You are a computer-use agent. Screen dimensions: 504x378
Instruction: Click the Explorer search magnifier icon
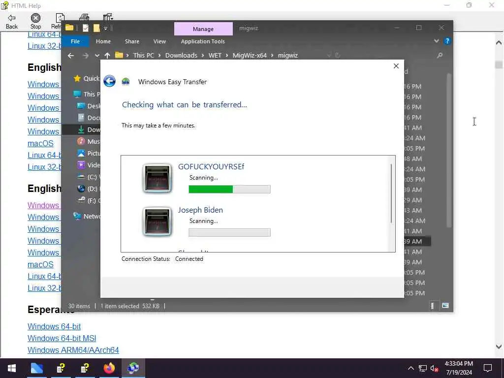440,55
